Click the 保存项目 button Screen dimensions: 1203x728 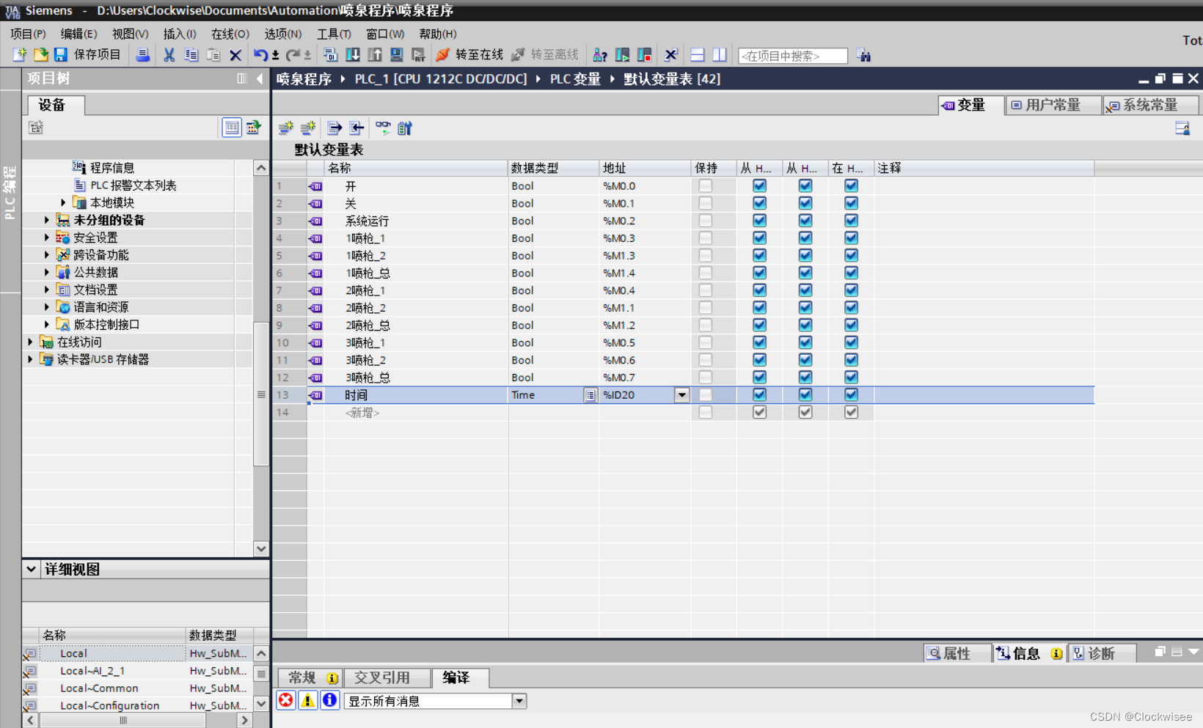pos(87,55)
